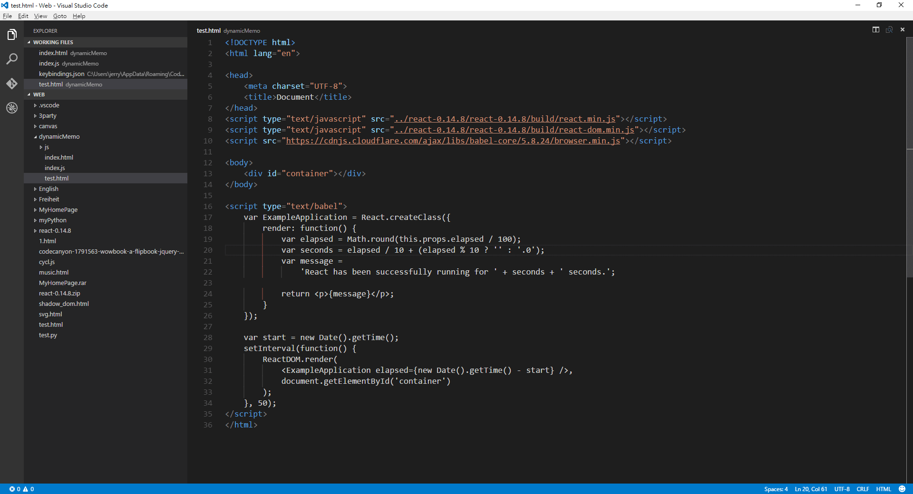Change indentation via Spaces: 4
This screenshot has height=494, width=913.
coord(776,489)
